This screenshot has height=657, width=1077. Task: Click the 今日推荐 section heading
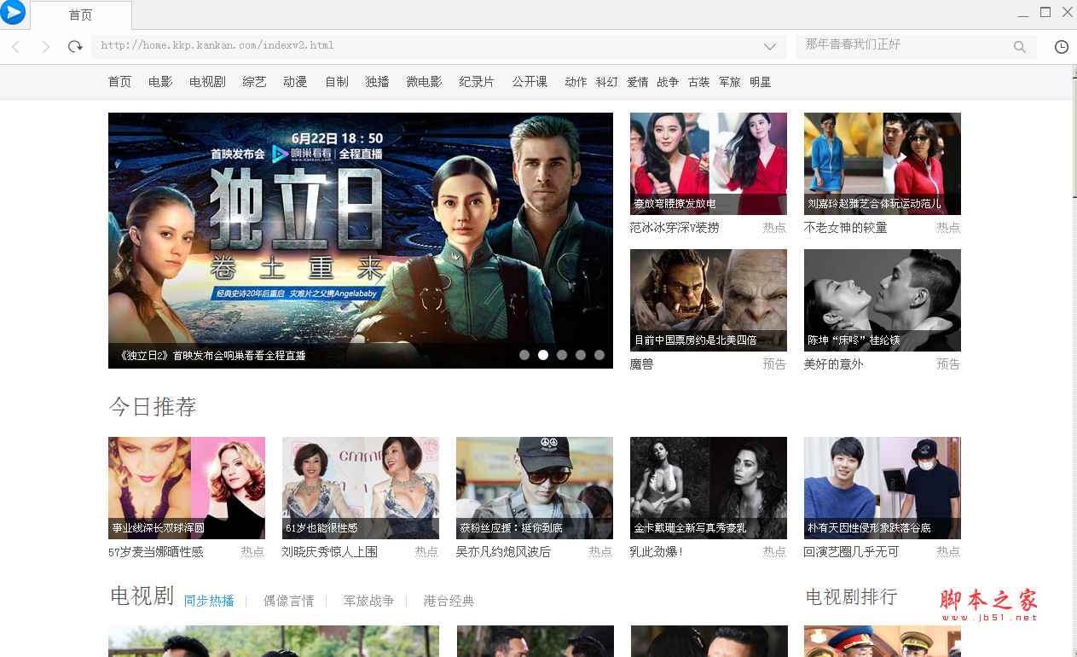tap(153, 407)
